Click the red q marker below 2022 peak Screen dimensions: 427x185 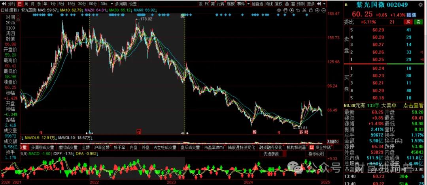pos(138,132)
